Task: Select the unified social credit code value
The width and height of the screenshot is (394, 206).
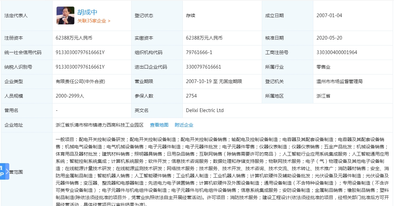Action: click(x=80, y=52)
